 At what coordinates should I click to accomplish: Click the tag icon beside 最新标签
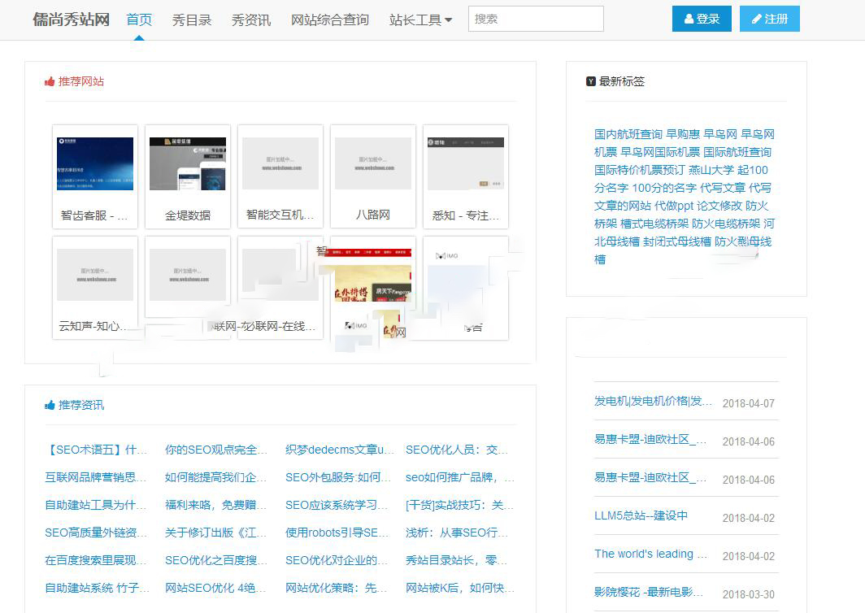[591, 81]
